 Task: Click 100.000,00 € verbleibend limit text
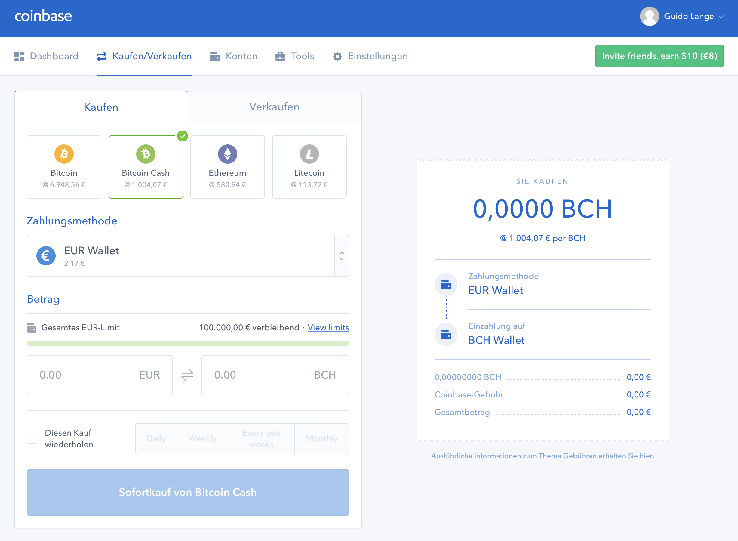pyautogui.click(x=249, y=327)
